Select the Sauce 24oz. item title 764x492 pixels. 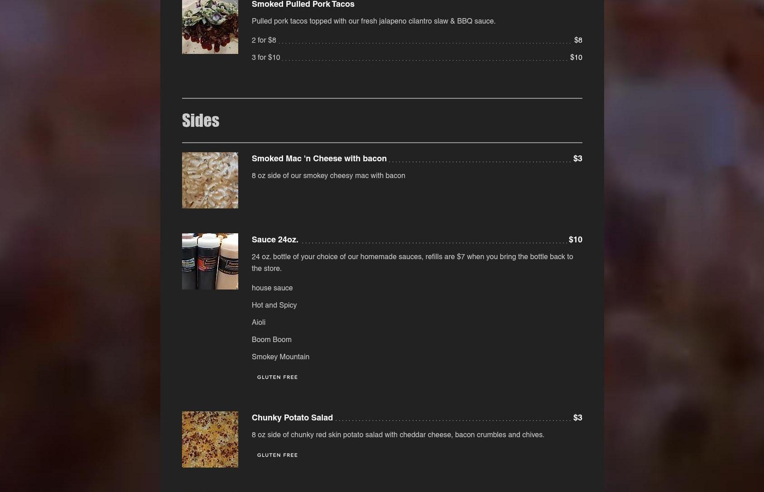(275, 240)
